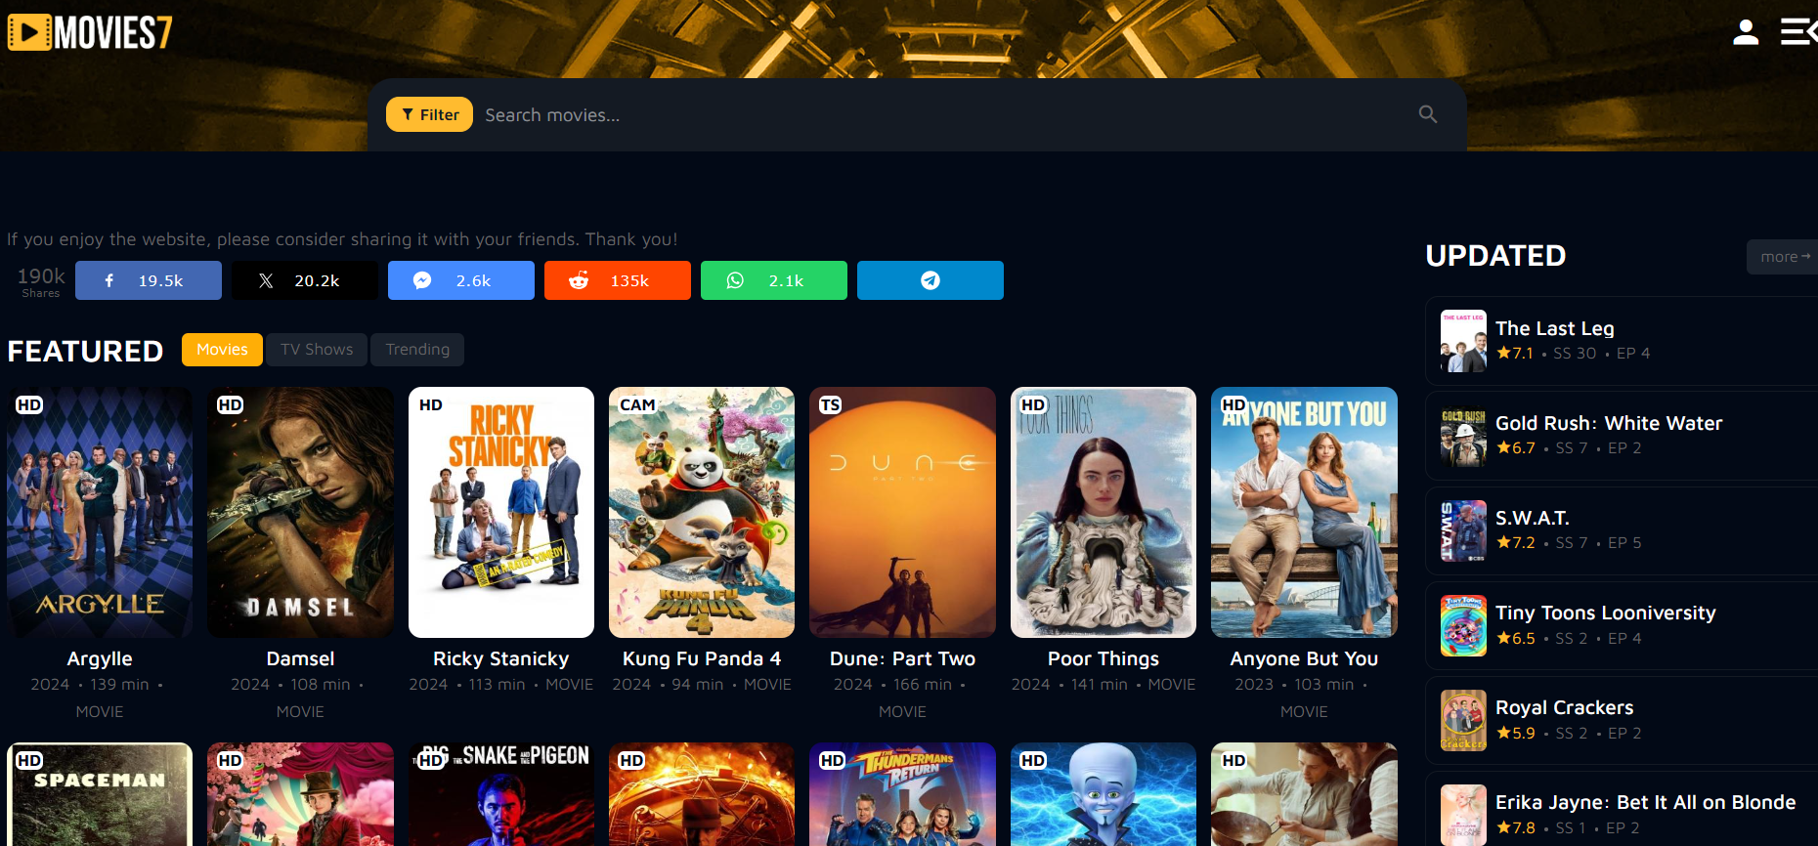Share via Messenger (2.6k)
Screen dimensions: 1818x846
coord(461,280)
